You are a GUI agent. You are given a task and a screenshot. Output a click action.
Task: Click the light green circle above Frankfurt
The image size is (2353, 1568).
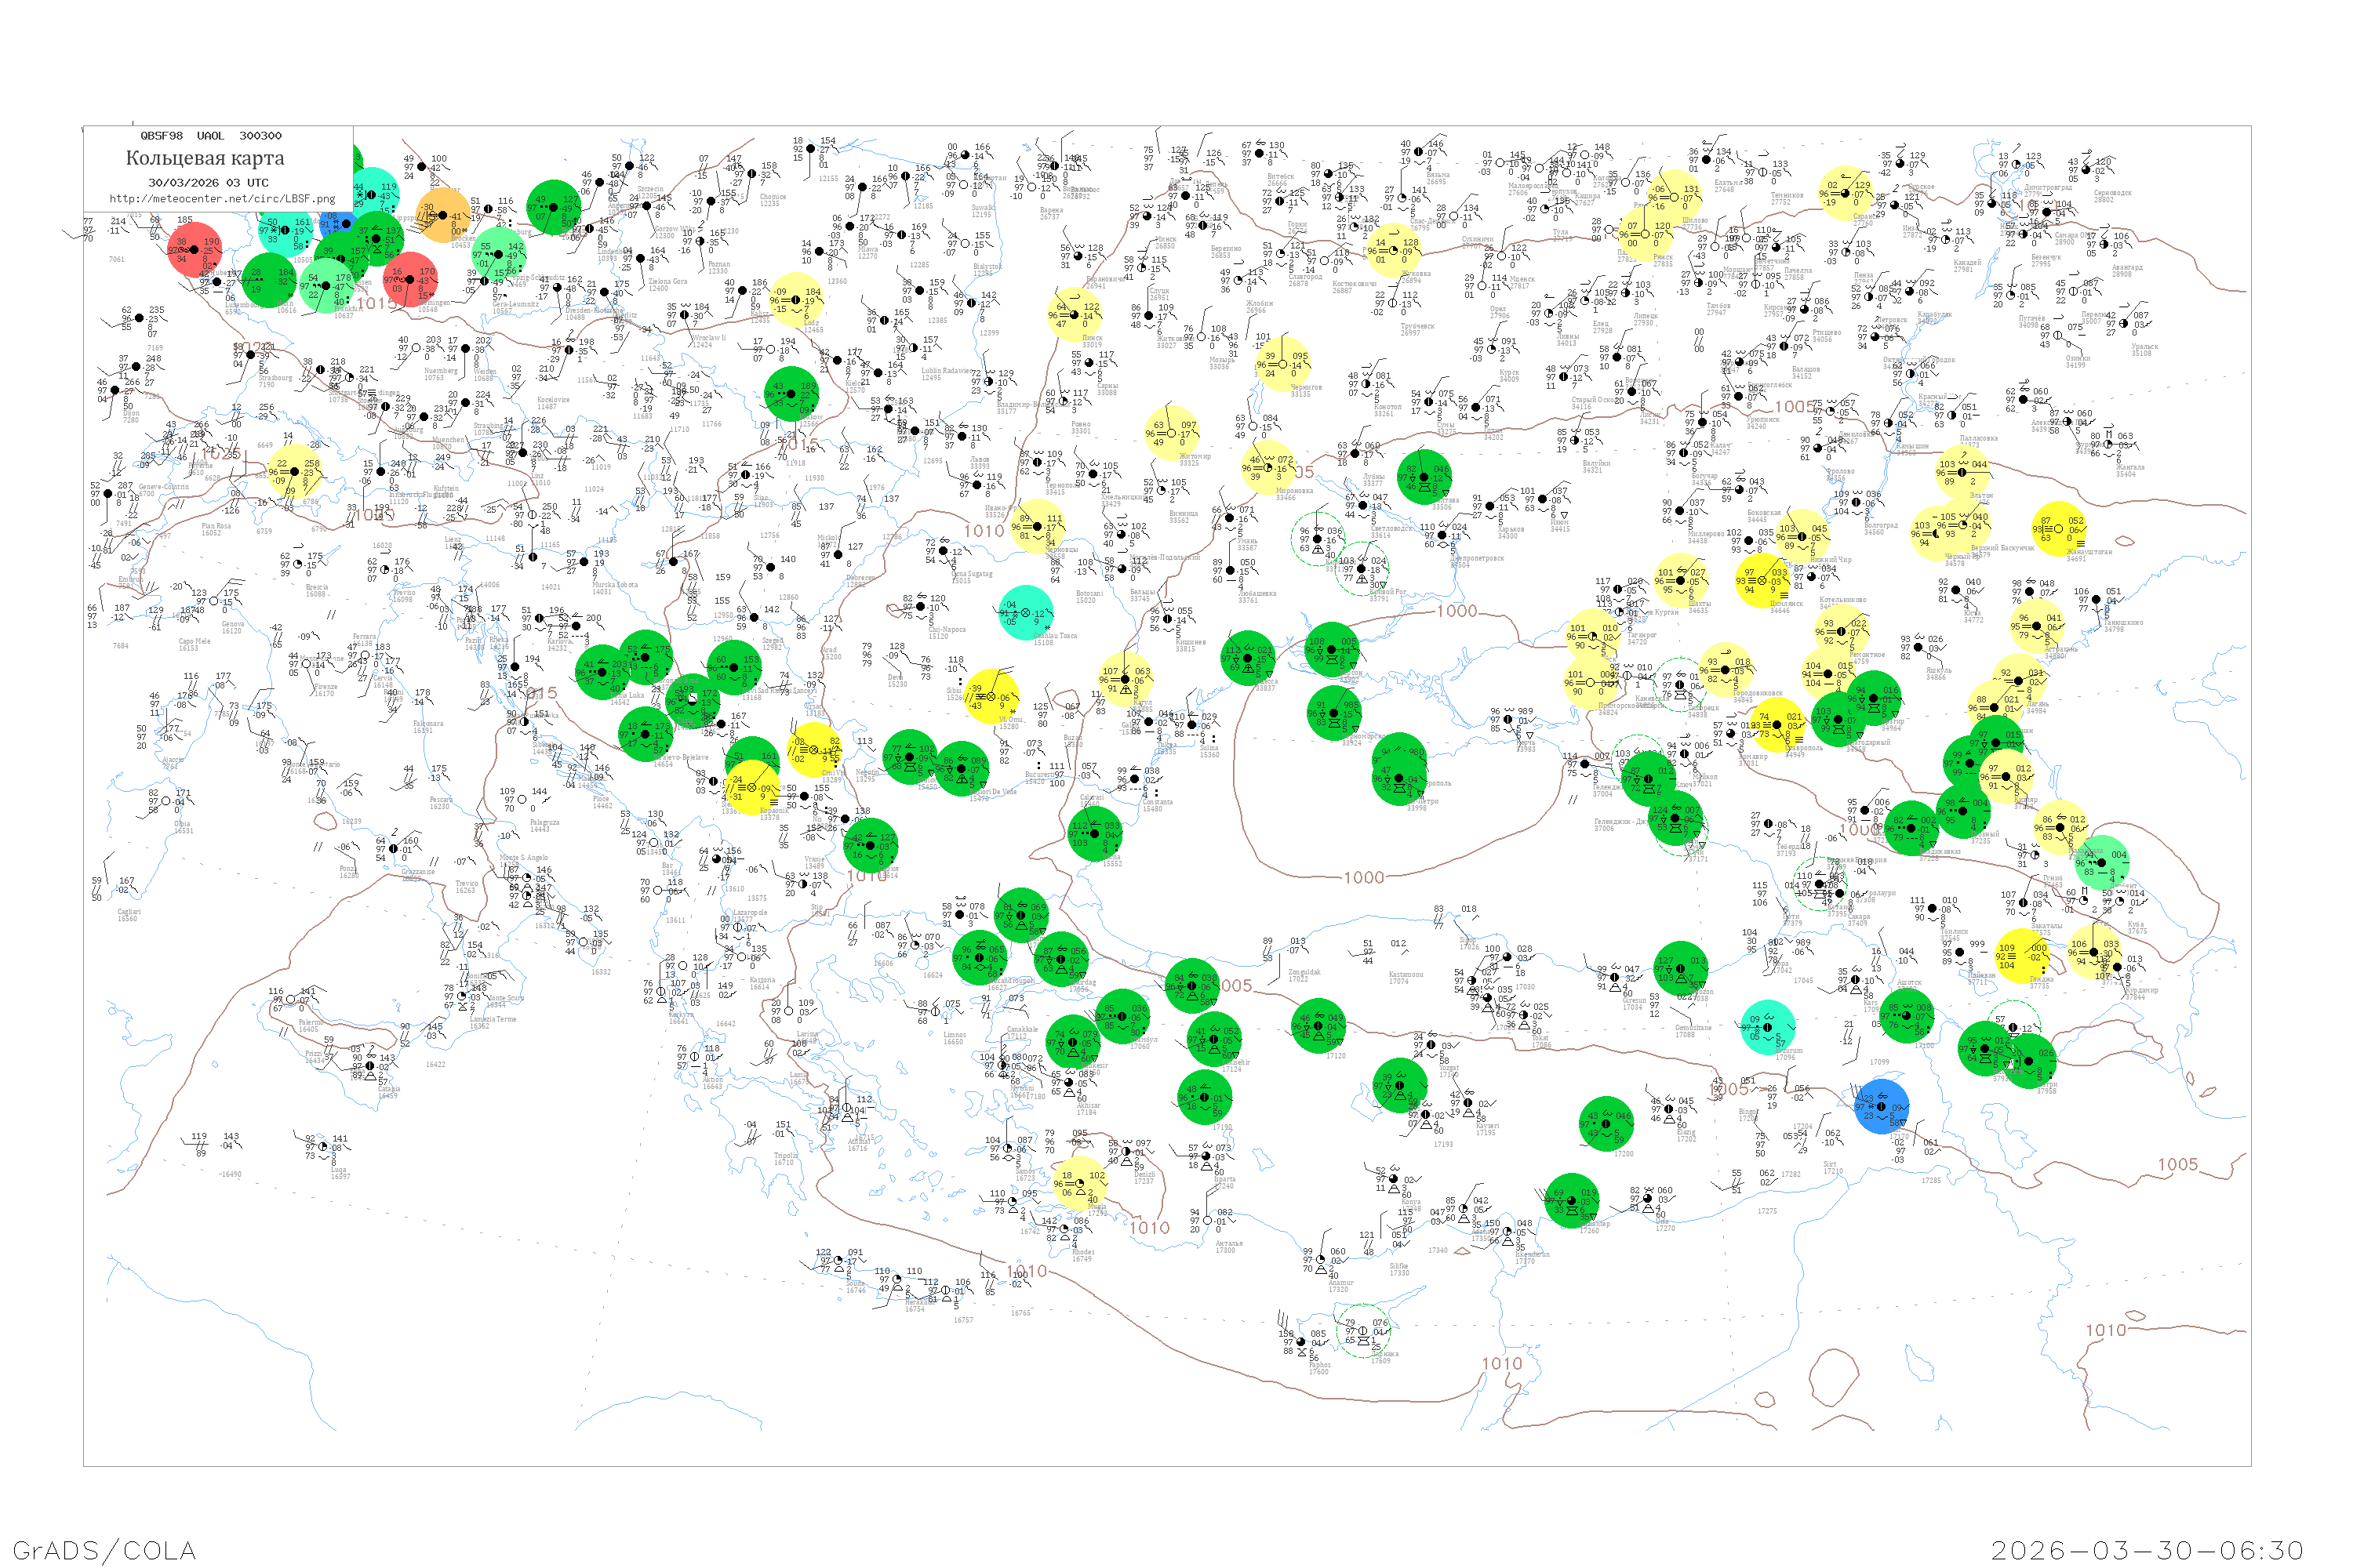coord(327,285)
